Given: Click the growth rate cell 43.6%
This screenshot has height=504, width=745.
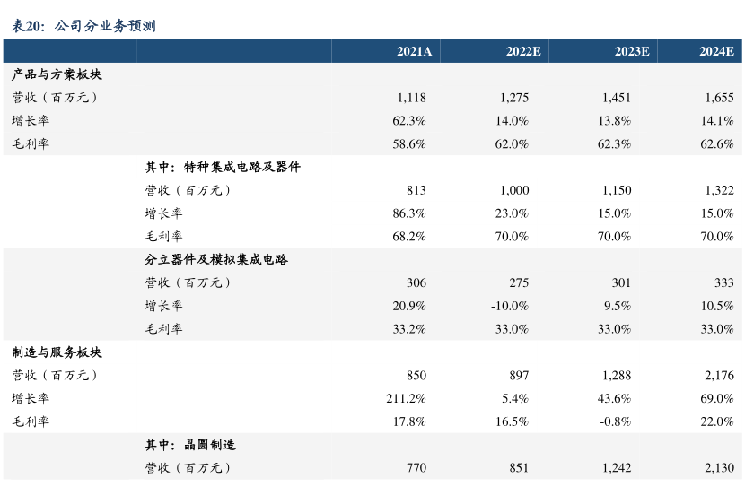Looking at the screenshot, I should 614,399.
